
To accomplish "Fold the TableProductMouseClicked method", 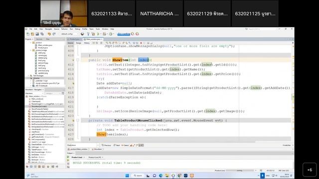I will click(x=78, y=120).
